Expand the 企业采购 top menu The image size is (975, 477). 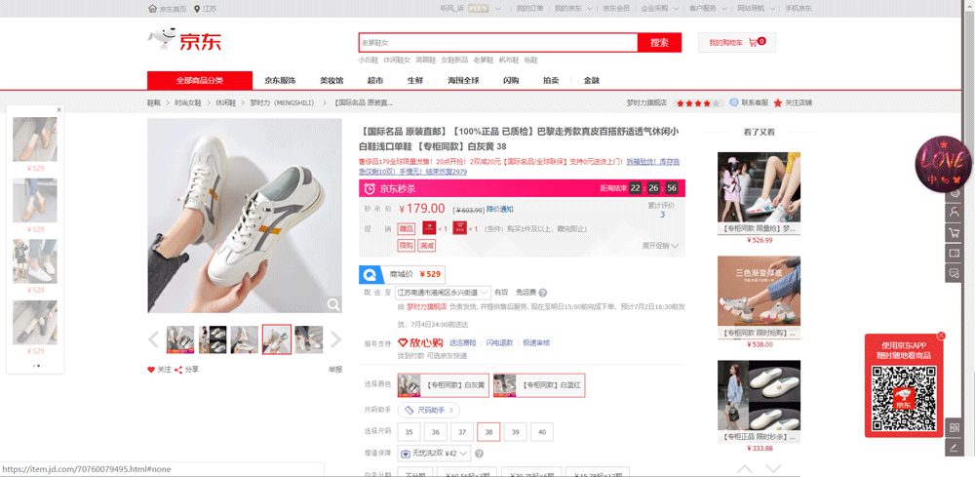click(658, 9)
